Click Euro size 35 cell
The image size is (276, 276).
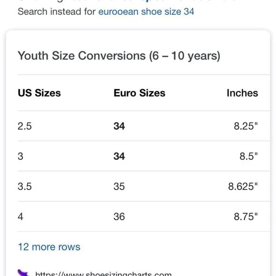119,187
